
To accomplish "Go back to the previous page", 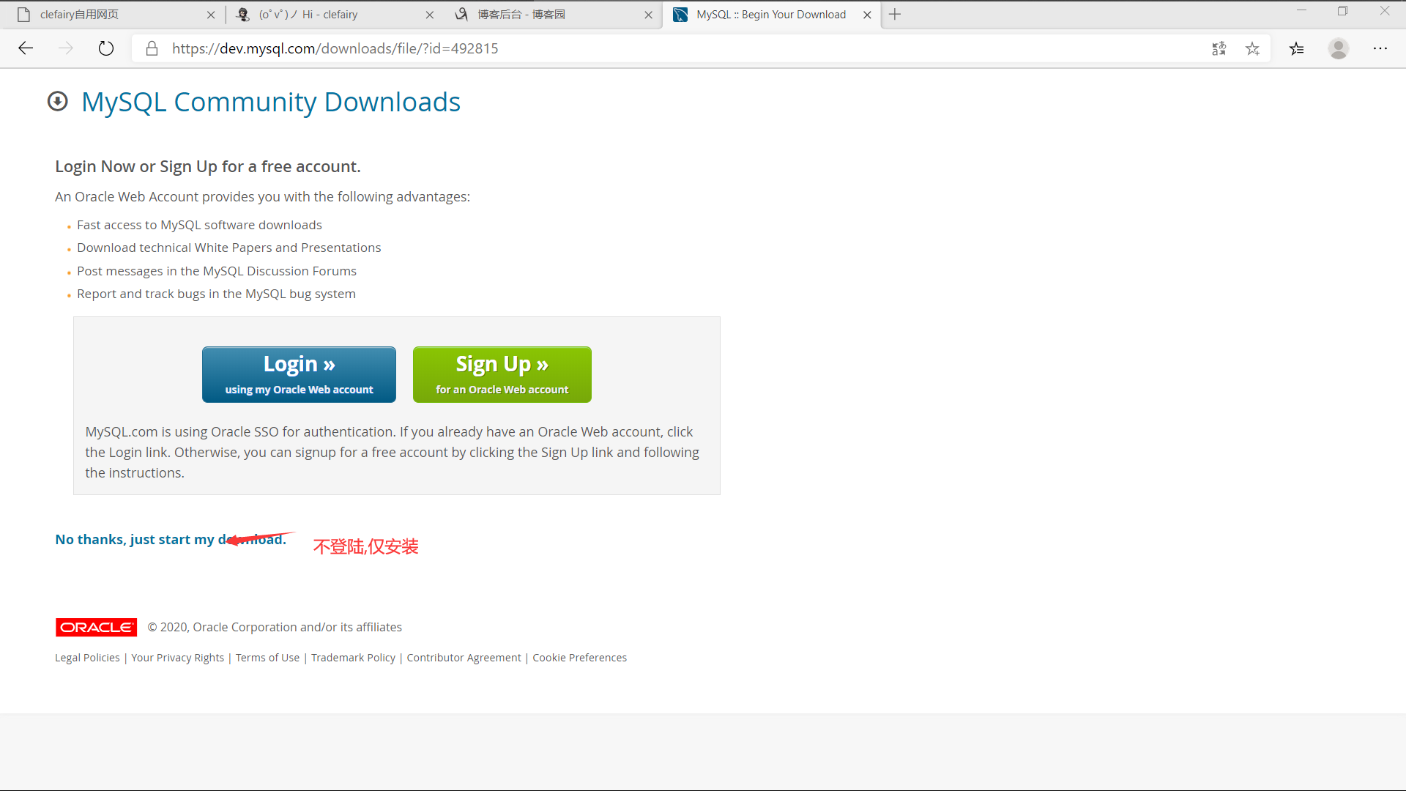I will tap(26, 48).
